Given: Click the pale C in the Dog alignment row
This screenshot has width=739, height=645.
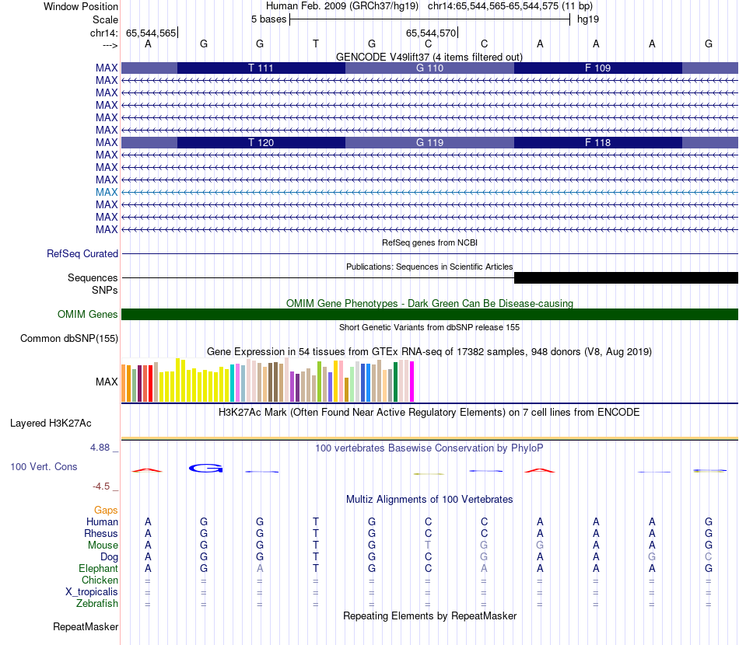Looking at the screenshot, I should click(709, 557).
